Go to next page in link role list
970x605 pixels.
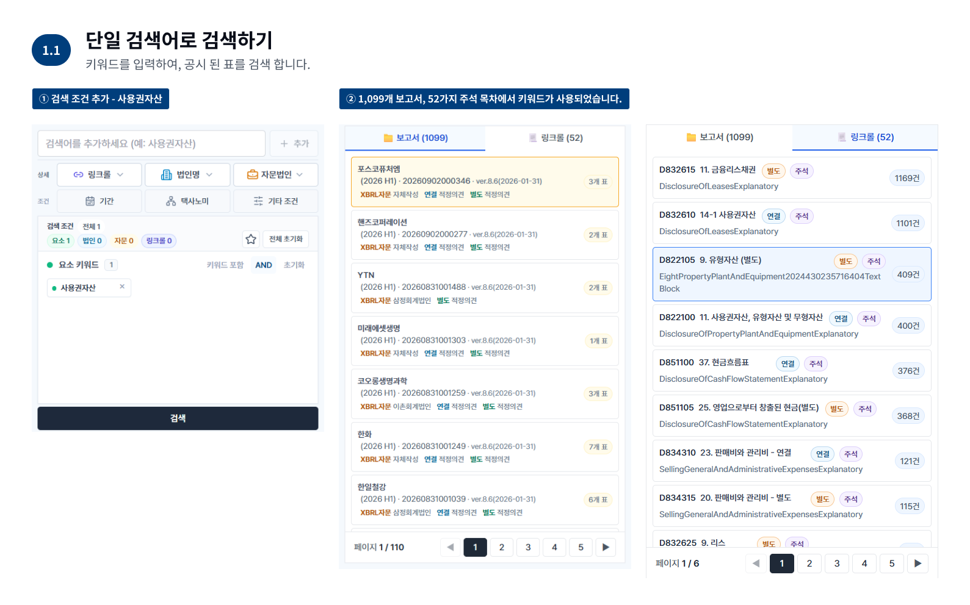coord(918,564)
